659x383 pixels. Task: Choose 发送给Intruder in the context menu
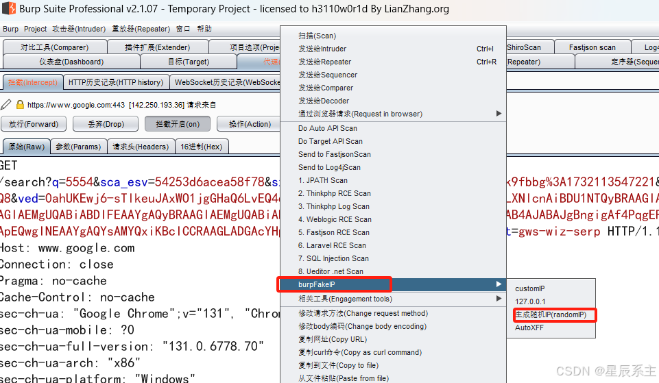[393, 49]
